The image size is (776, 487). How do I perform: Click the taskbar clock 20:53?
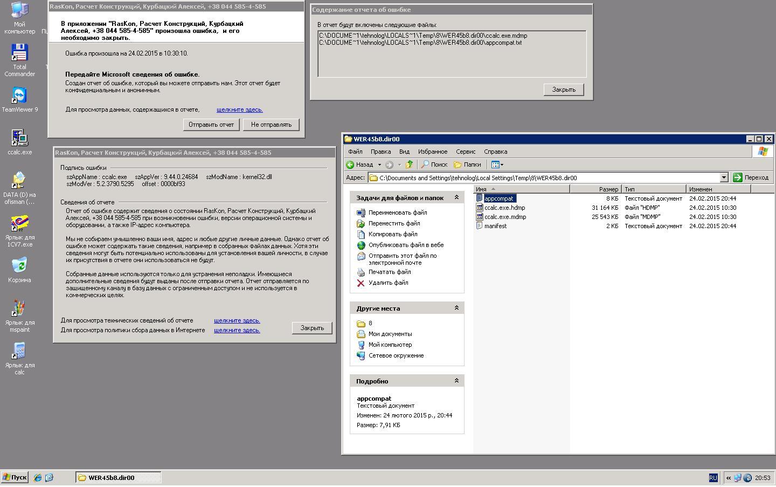pos(763,478)
